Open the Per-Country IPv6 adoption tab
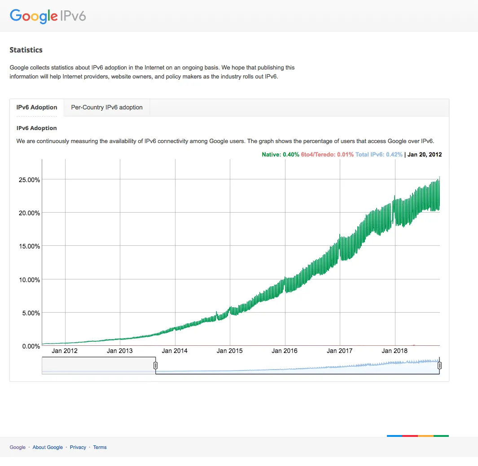The height and width of the screenshot is (466, 478). click(x=107, y=108)
